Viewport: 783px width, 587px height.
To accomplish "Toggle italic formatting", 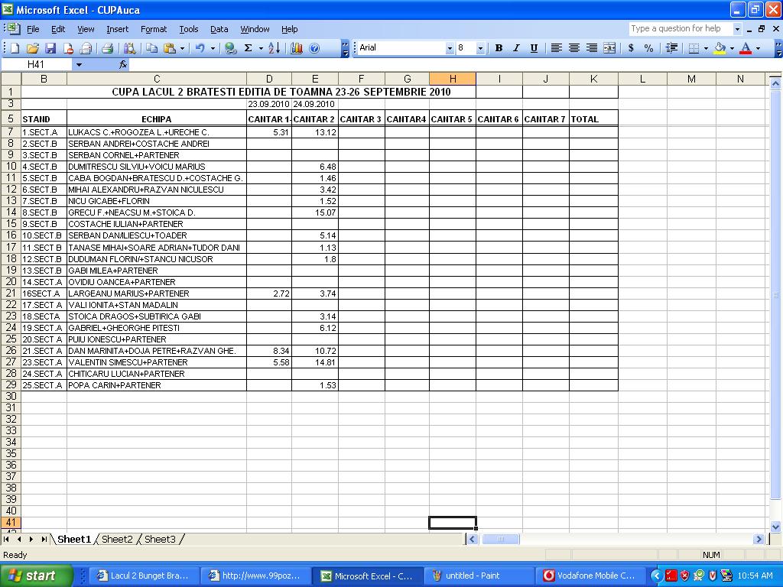I will 516,48.
